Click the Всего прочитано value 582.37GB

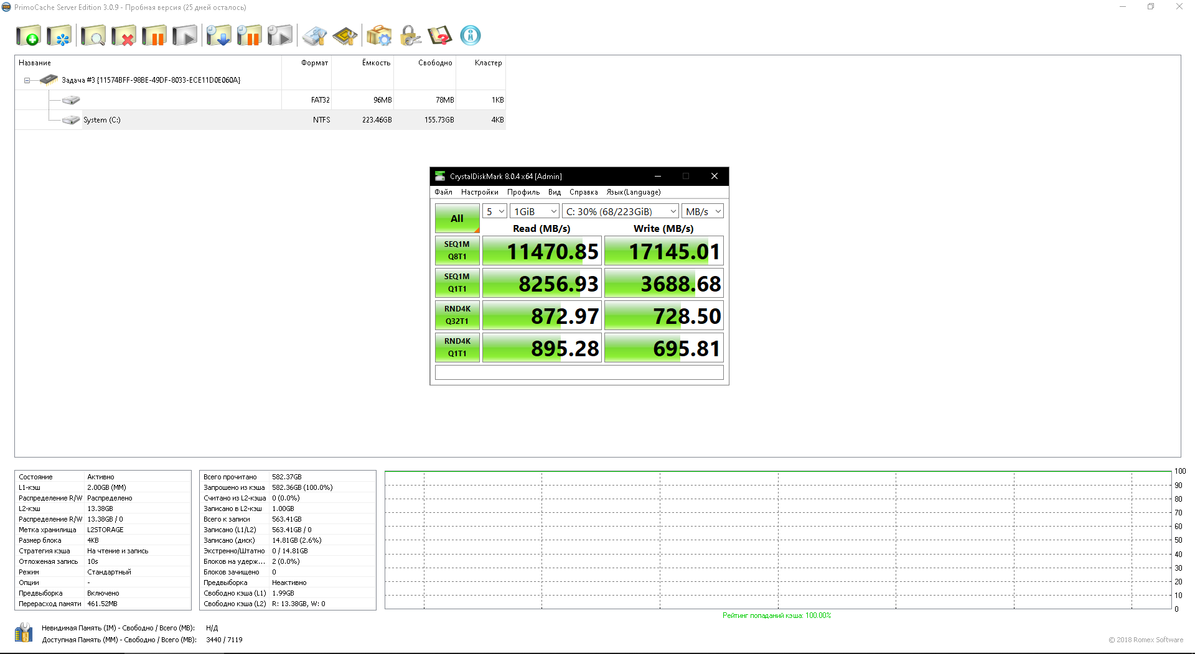[286, 477]
